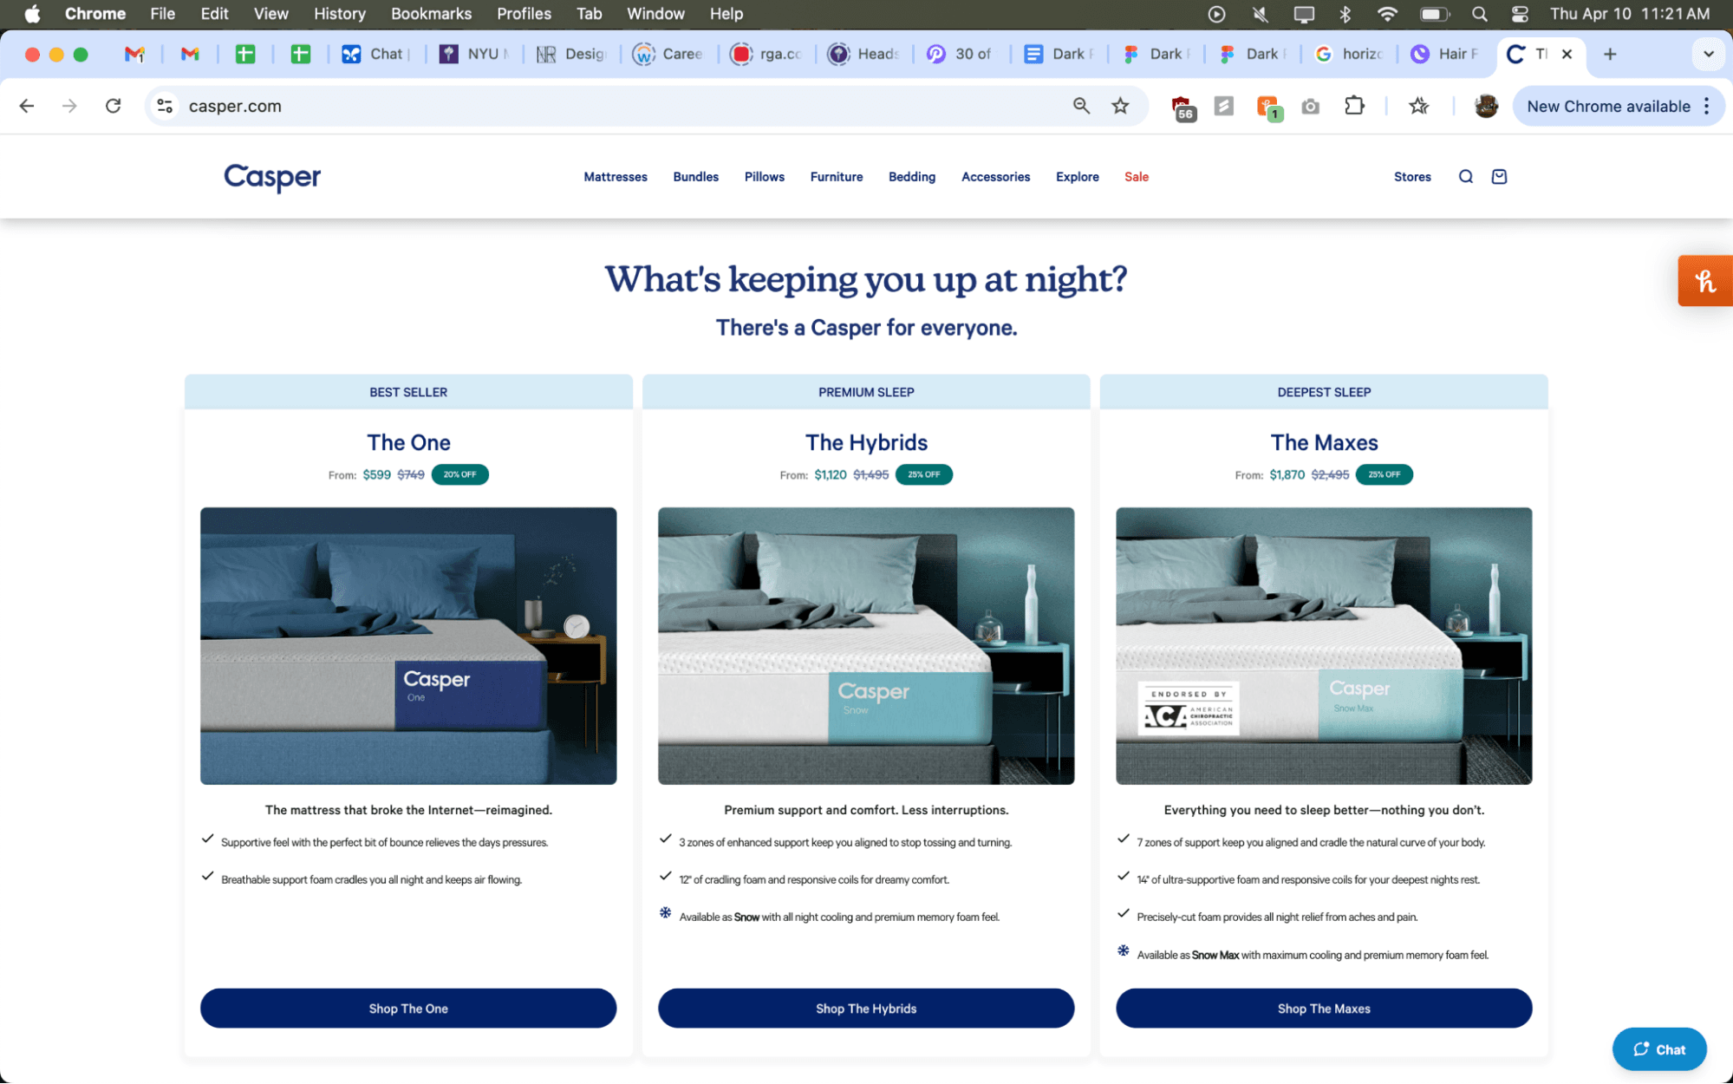Image resolution: width=1733 pixels, height=1084 pixels.
Task: Reload the casper.com page
Action: tap(113, 106)
